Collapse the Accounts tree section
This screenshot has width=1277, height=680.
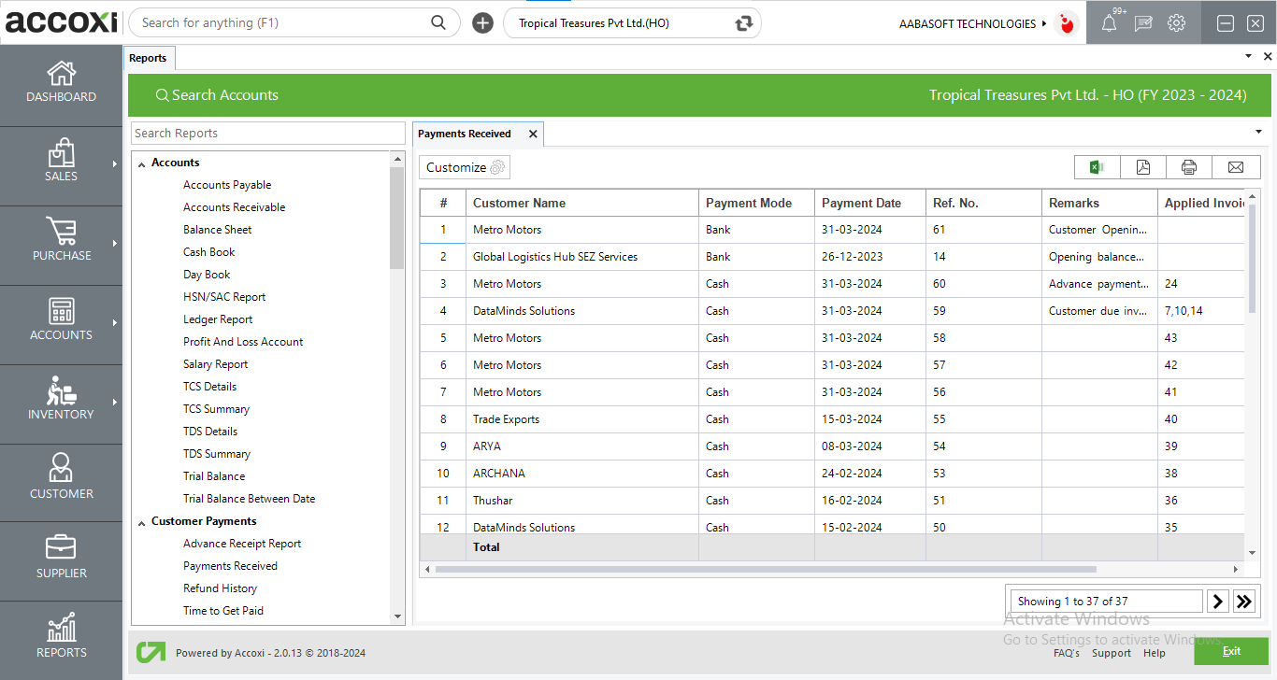click(x=142, y=163)
